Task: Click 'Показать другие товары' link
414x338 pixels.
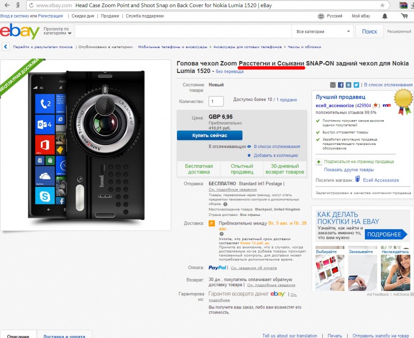Action: click(x=349, y=170)
